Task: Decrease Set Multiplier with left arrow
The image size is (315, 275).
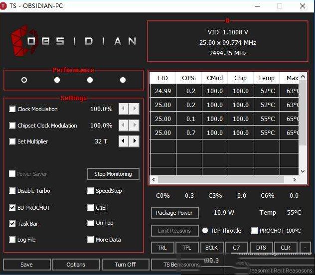Action: 124,141
